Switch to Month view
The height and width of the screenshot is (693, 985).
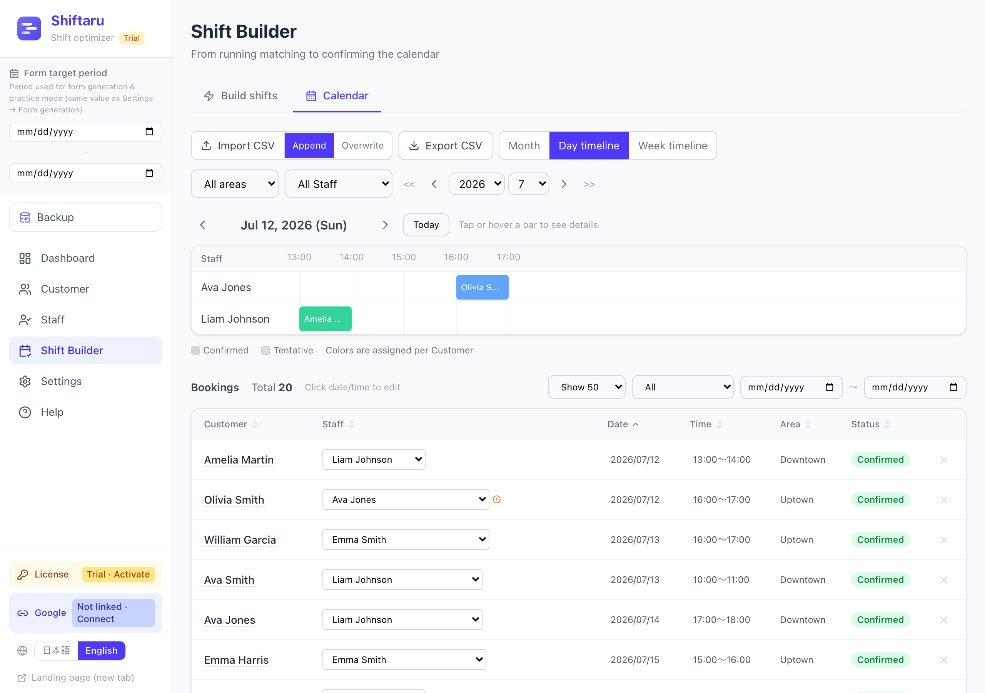click(x=524, y=146)
